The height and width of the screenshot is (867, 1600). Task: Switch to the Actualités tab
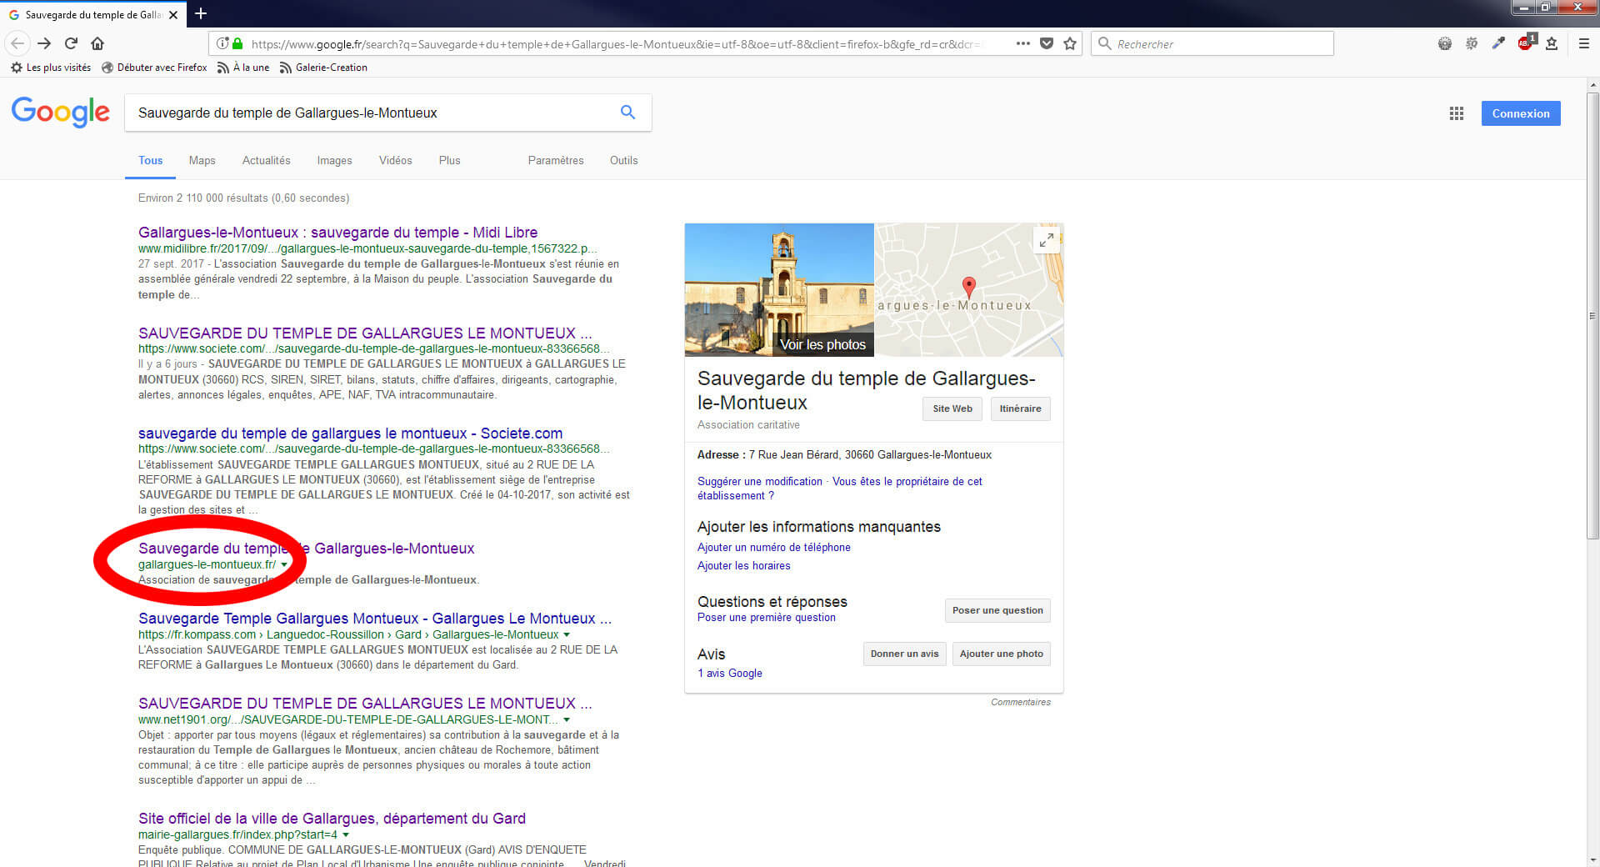(266, 160)
